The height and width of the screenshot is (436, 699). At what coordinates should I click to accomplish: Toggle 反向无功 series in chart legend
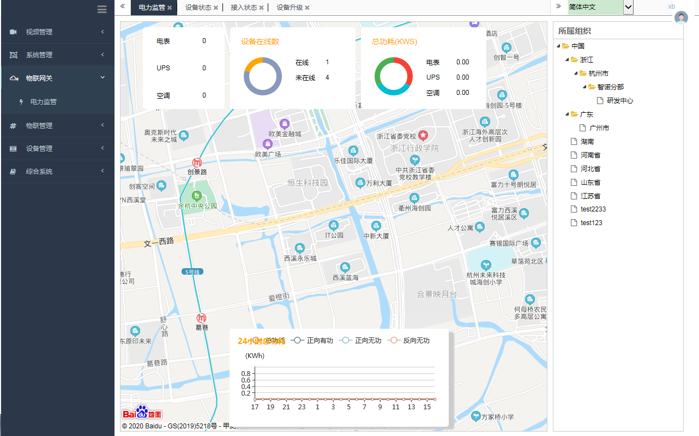(408, 341)
